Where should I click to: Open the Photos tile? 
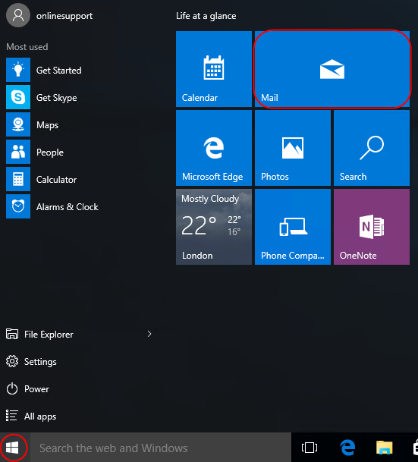pyautogui.click(x=293, y=148)
